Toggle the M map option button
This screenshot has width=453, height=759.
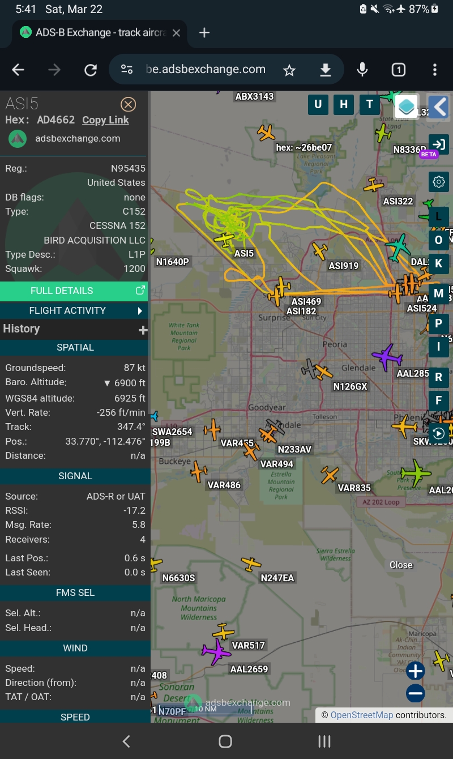click(x=439, y=293)
